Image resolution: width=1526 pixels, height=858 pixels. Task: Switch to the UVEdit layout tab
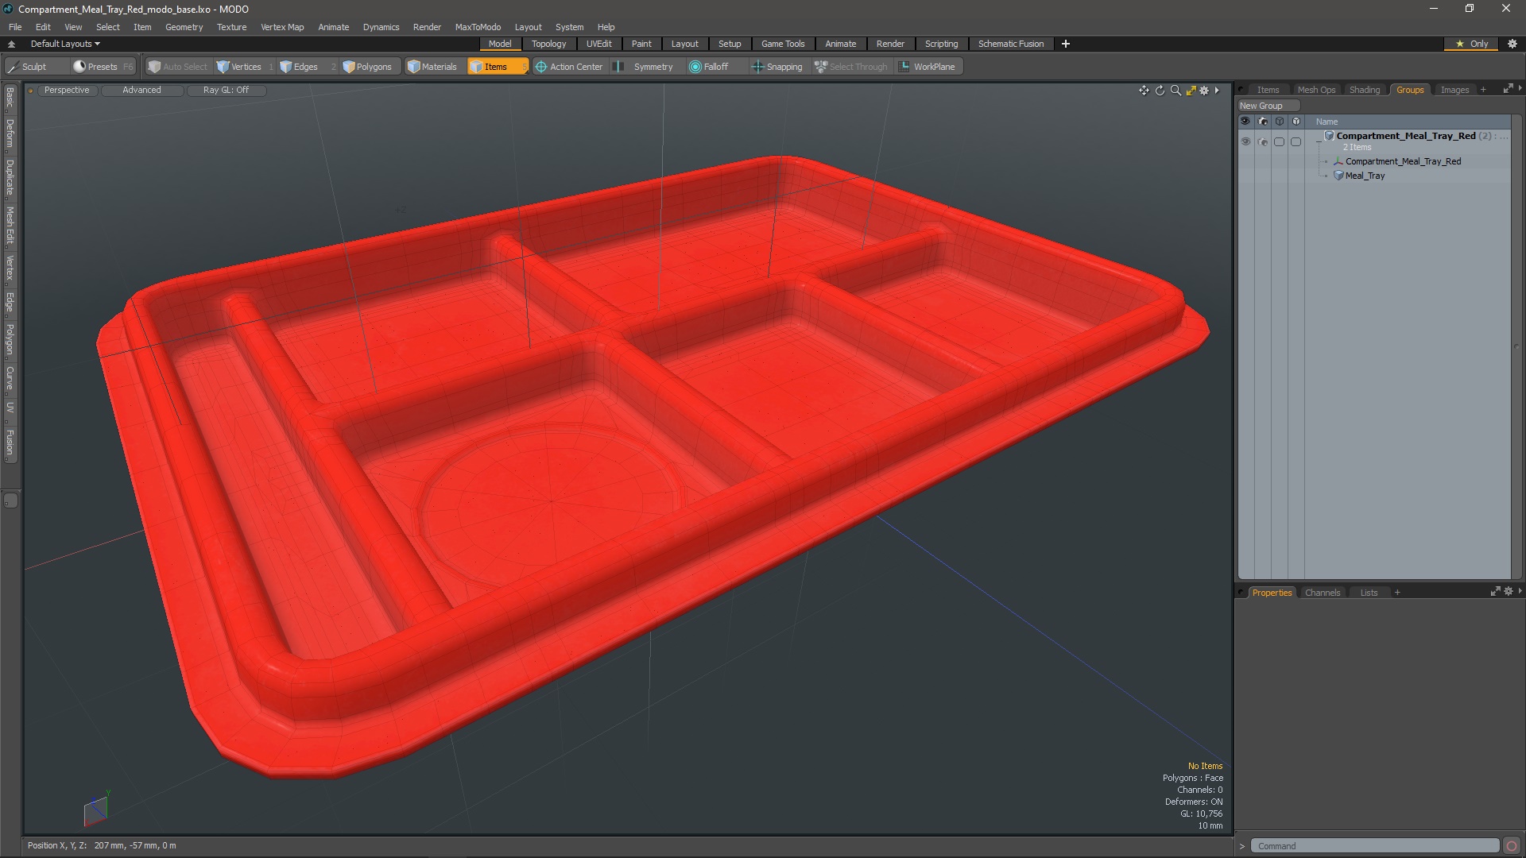pos(598,44)
